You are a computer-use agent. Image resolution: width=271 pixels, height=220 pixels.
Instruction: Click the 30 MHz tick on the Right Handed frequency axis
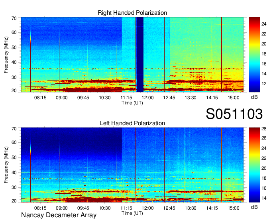(x=14, y=77)
